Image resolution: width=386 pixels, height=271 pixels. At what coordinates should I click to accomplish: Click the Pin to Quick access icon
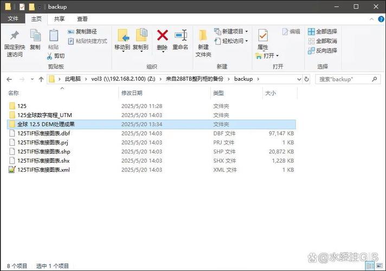[14, 35]
